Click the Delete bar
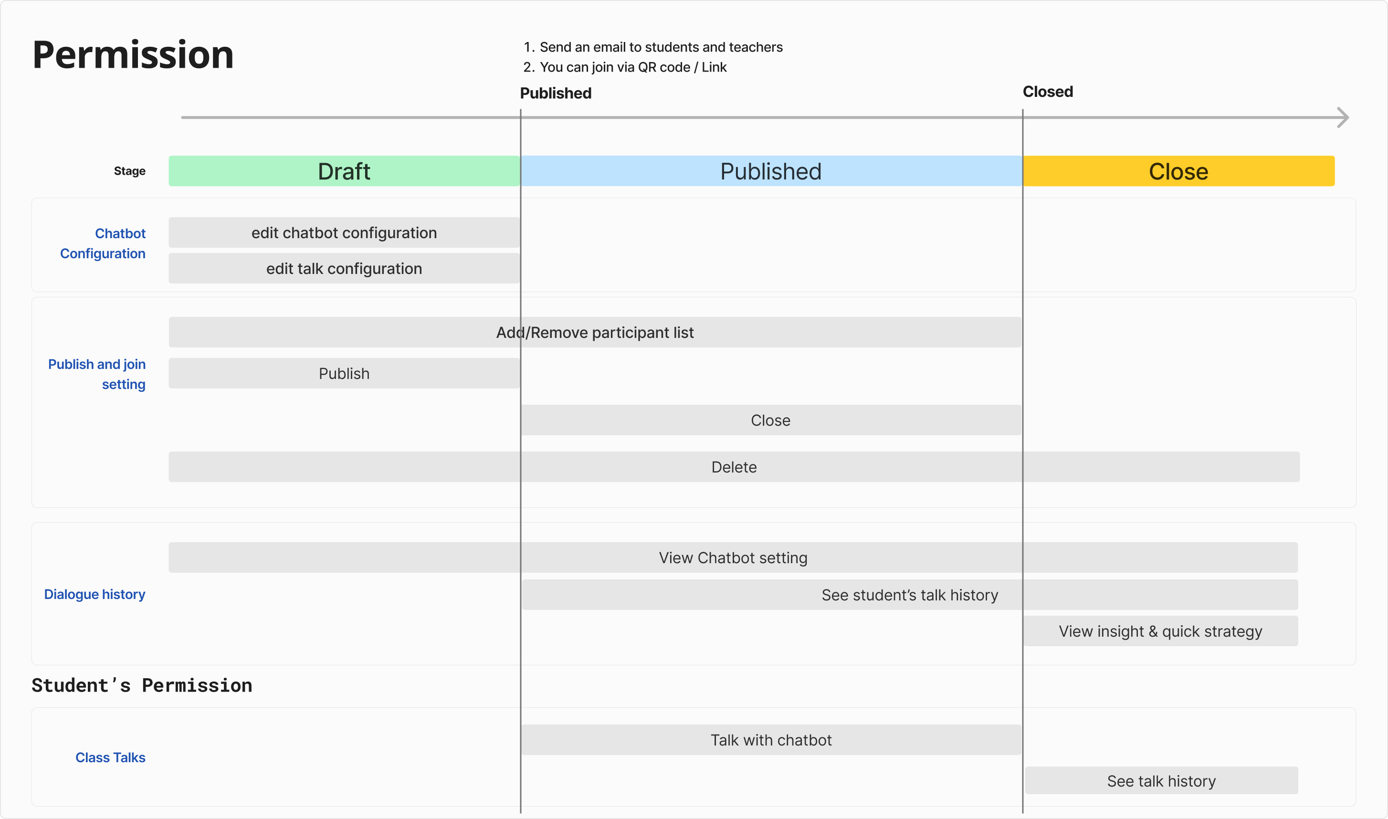This screenshot has width=1388, height=819. [734, 467]
